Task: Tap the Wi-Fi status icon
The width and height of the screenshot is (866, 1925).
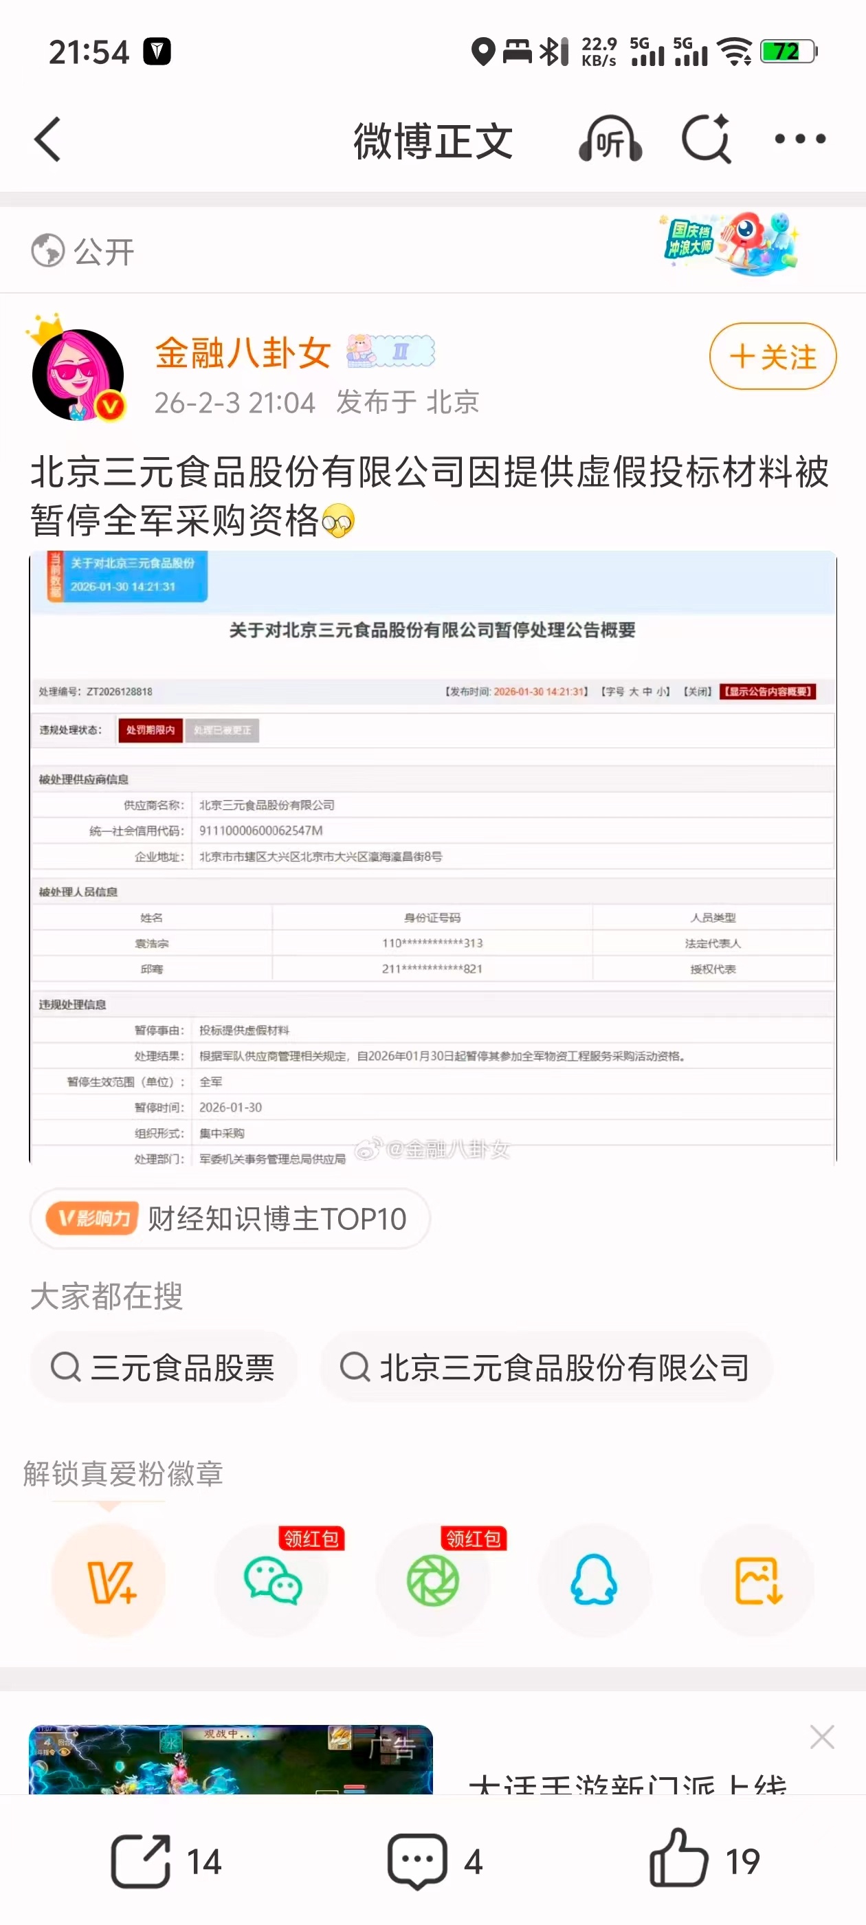Action: coord(735,52)
